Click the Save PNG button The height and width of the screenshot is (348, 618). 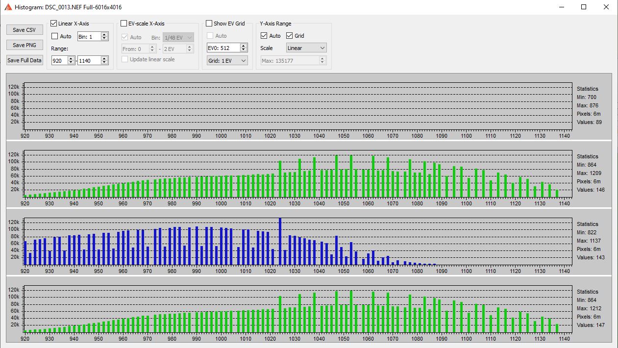(x=25, y=45)
